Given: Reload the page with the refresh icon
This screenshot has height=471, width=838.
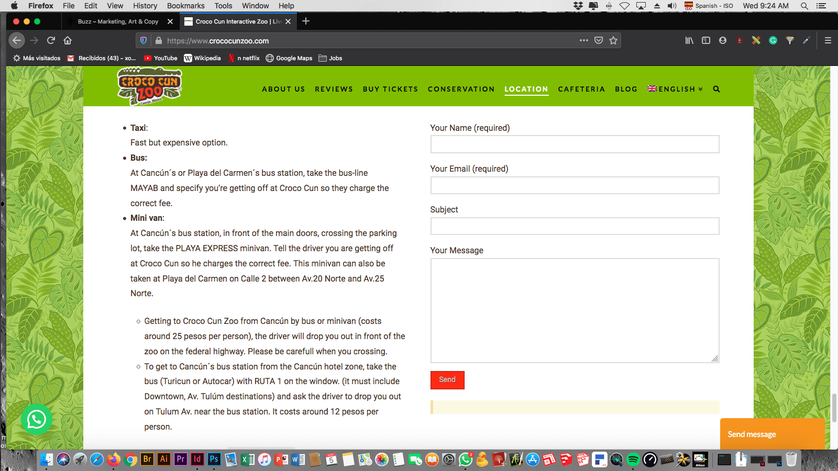Looking at the screenshot, I should click(51, 40).
